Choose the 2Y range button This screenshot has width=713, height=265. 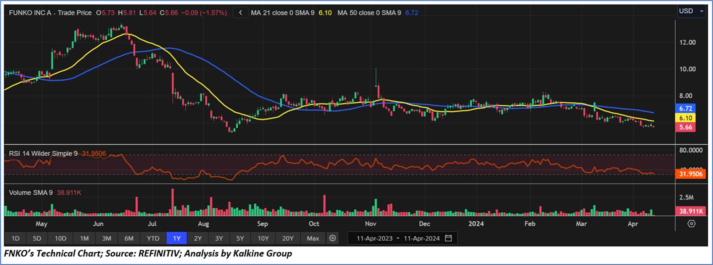coord(198,238)
